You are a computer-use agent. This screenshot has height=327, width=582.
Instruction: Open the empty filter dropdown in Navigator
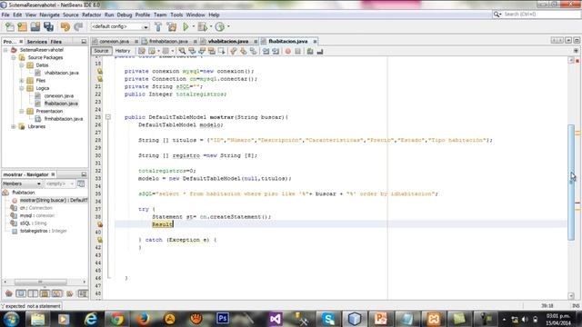[59, 183]
